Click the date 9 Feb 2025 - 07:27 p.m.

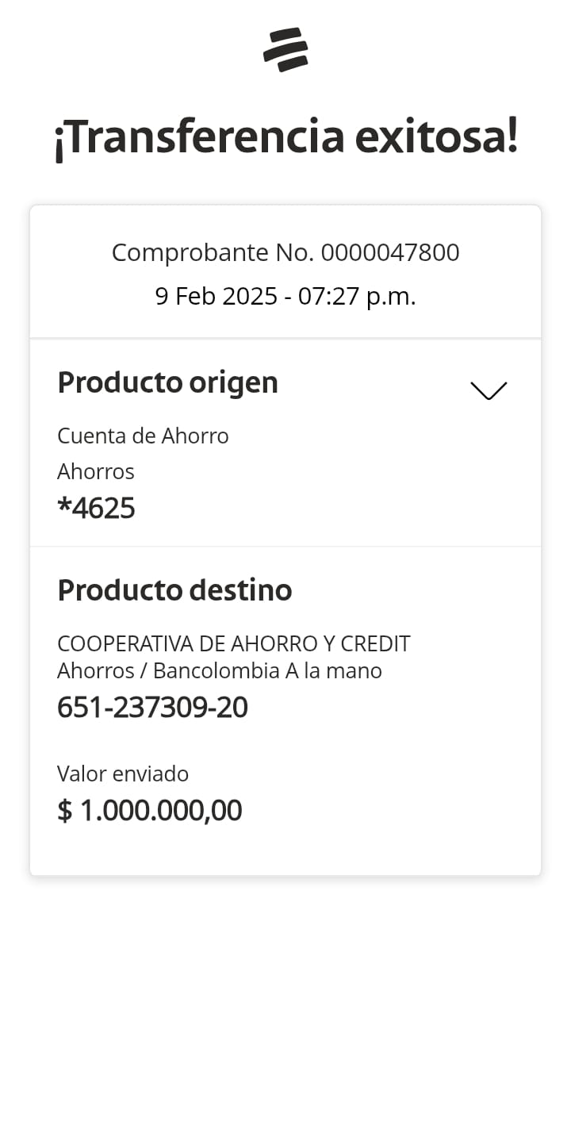[x=285, y=296]
